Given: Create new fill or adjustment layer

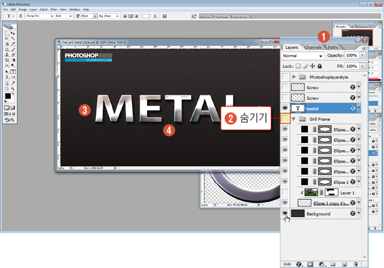Looking at the screenshot, I should 322,264.
